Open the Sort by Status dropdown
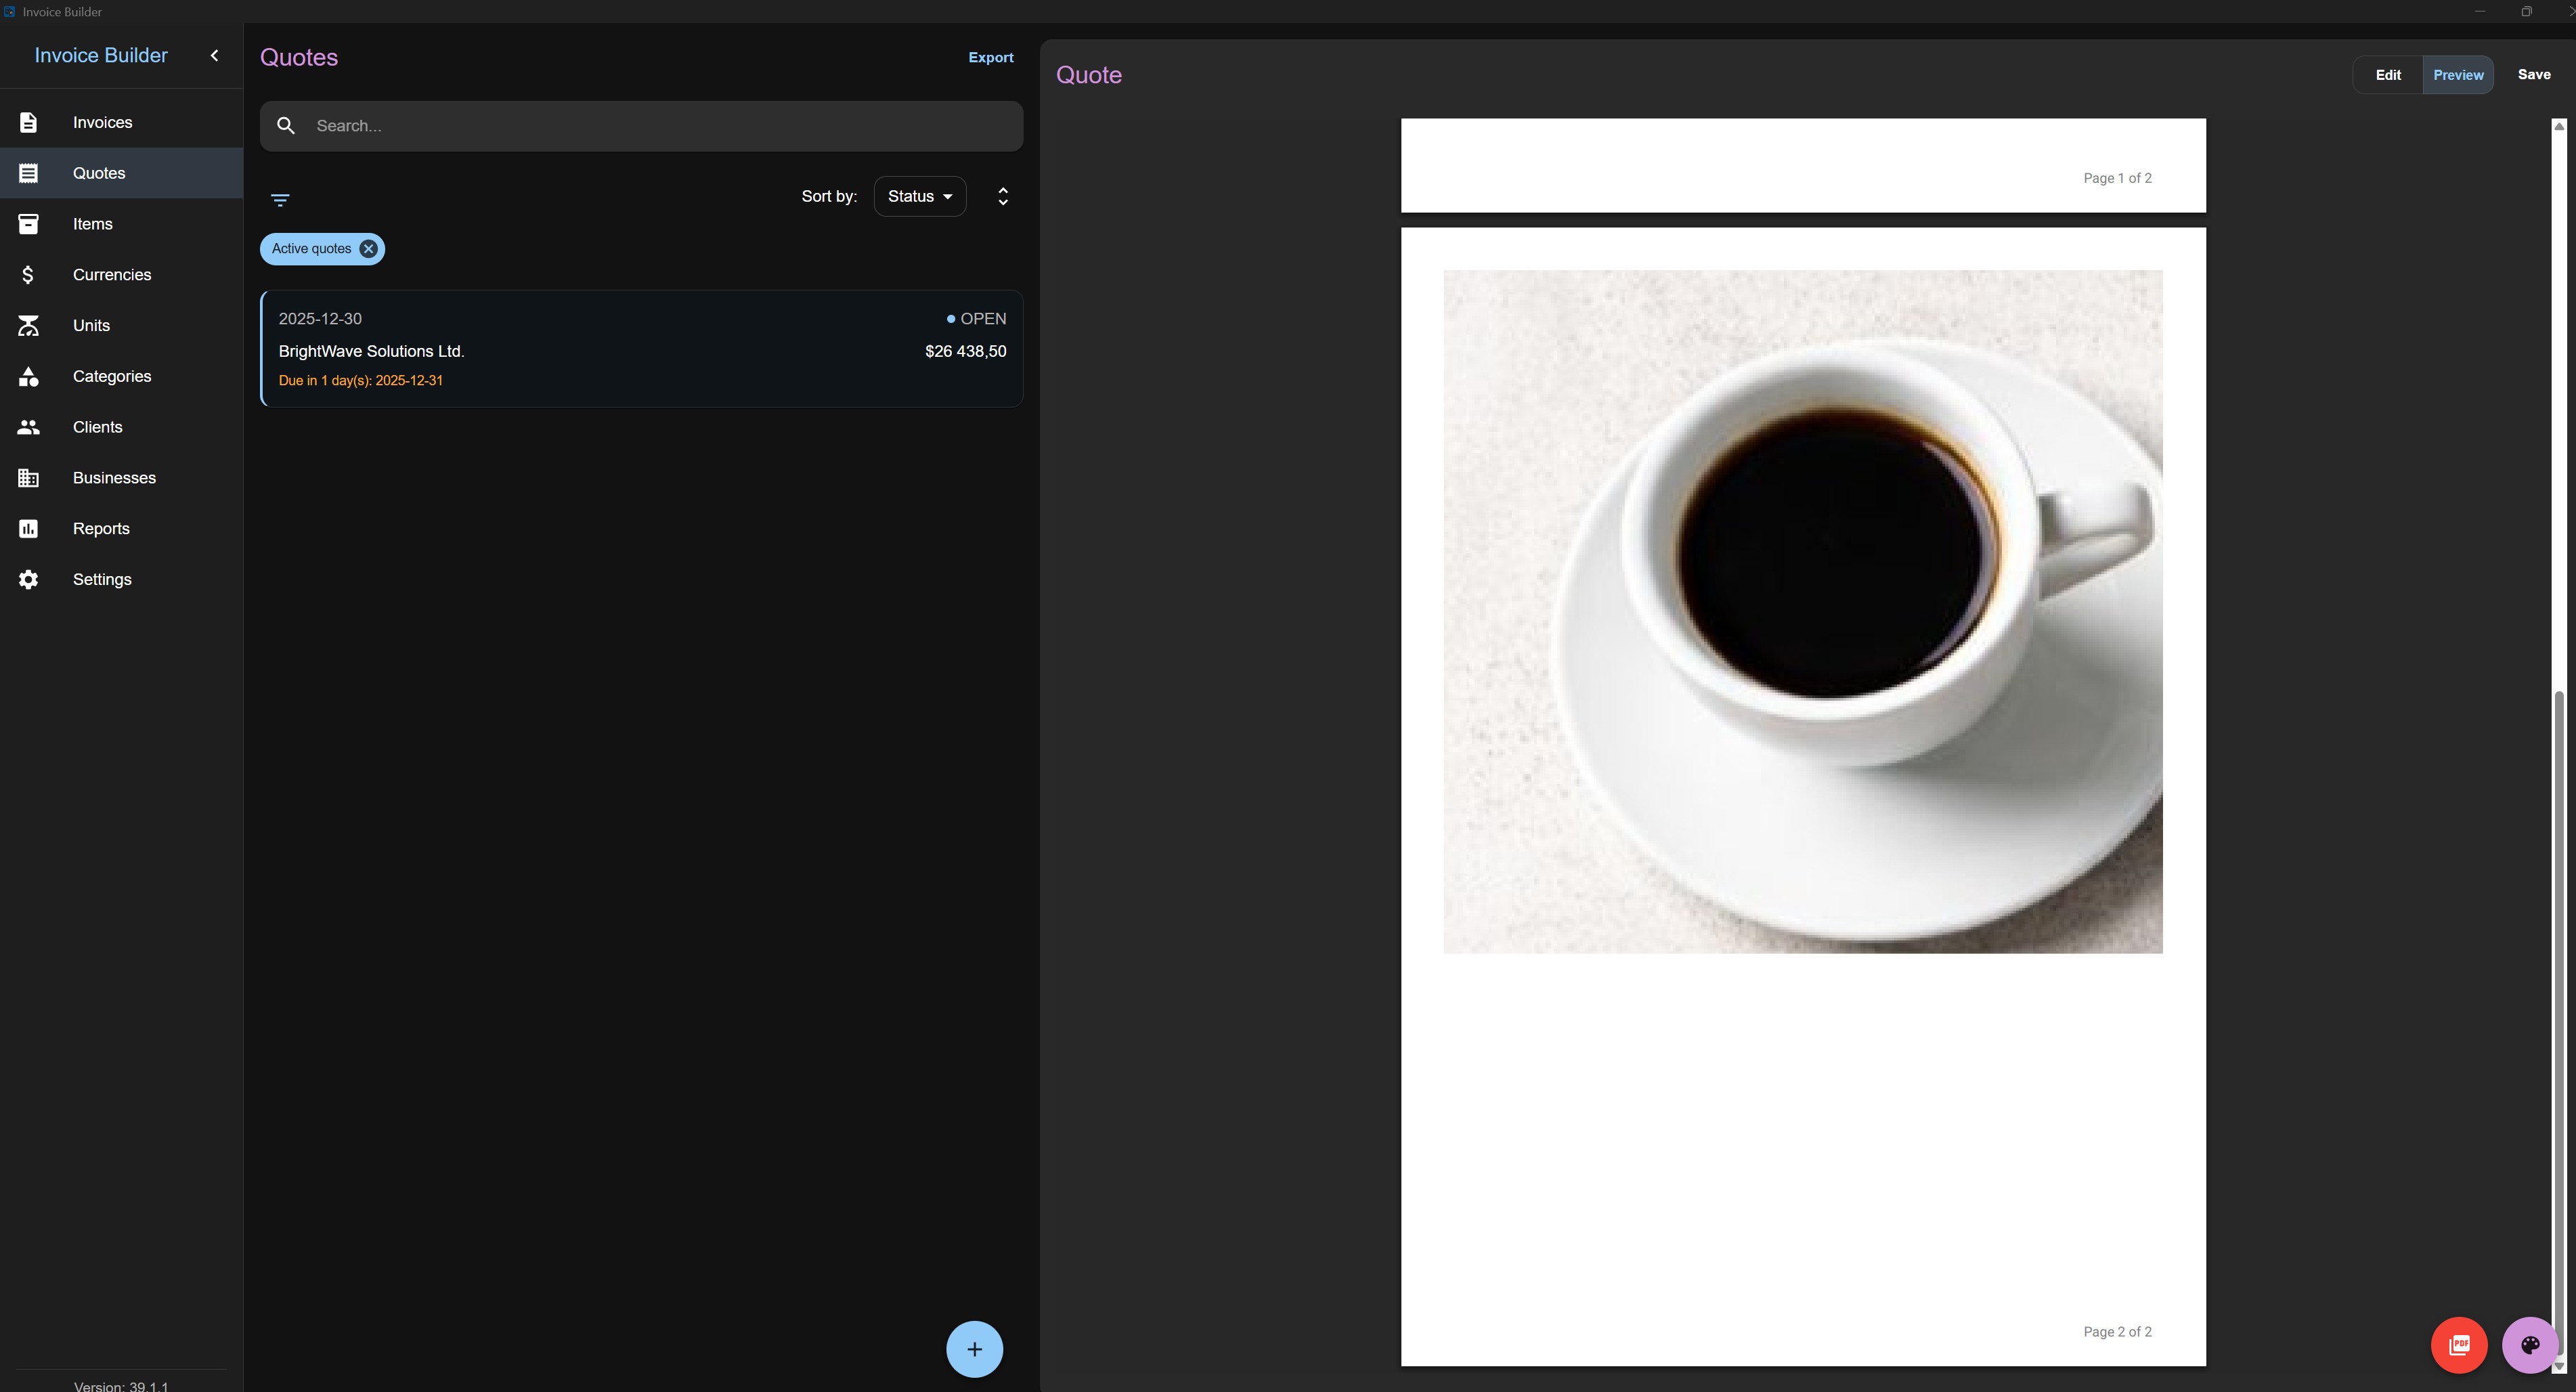This screenshot has width=2576, height=1392. click(x=920, y=196)
